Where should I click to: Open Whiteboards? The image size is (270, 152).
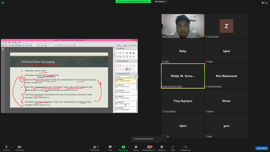[x=186, y=148]
